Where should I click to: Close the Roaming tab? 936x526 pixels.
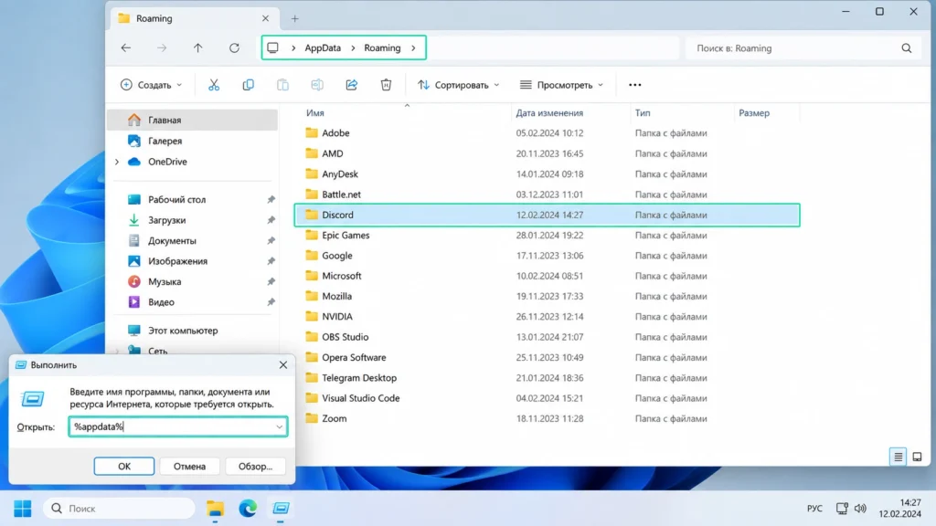(265, 18)
